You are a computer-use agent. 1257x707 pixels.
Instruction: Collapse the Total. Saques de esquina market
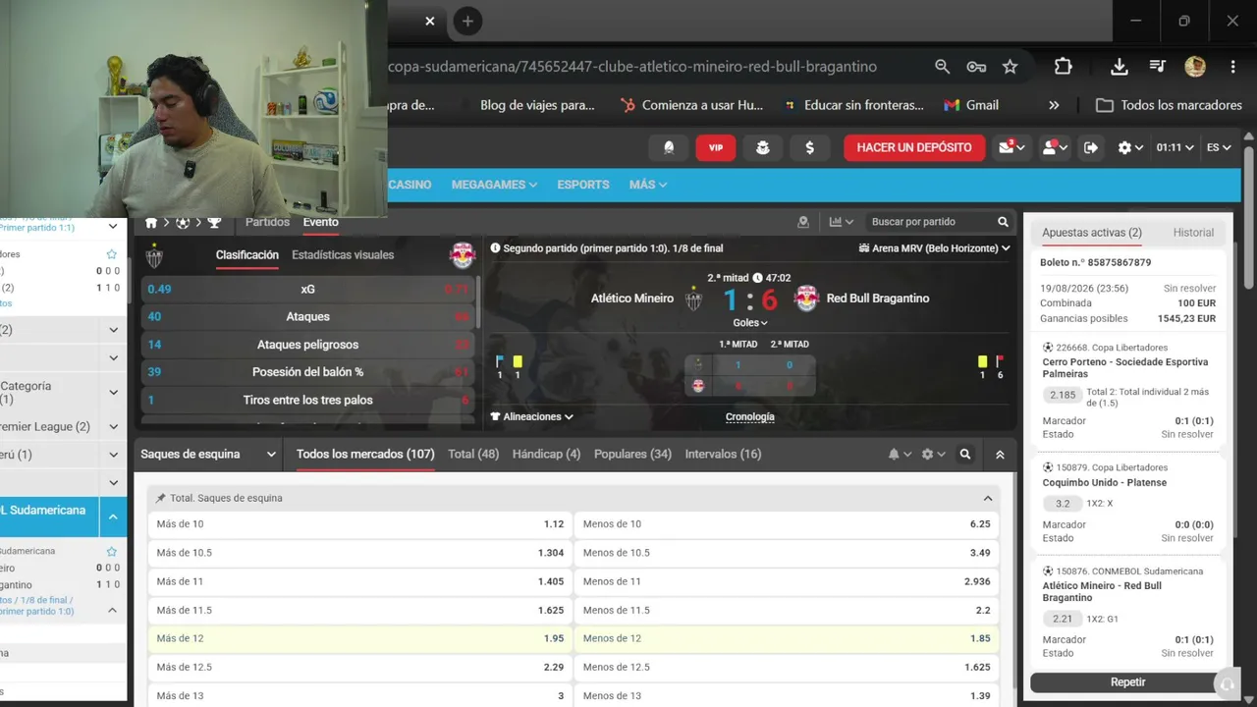click(986, 498)
